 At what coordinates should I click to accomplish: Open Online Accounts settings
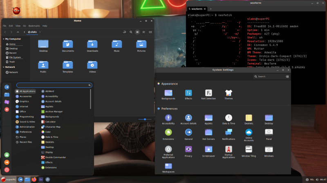(x=249, y=135)
